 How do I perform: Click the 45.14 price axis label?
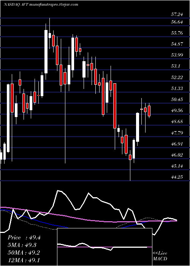point(177,166)
